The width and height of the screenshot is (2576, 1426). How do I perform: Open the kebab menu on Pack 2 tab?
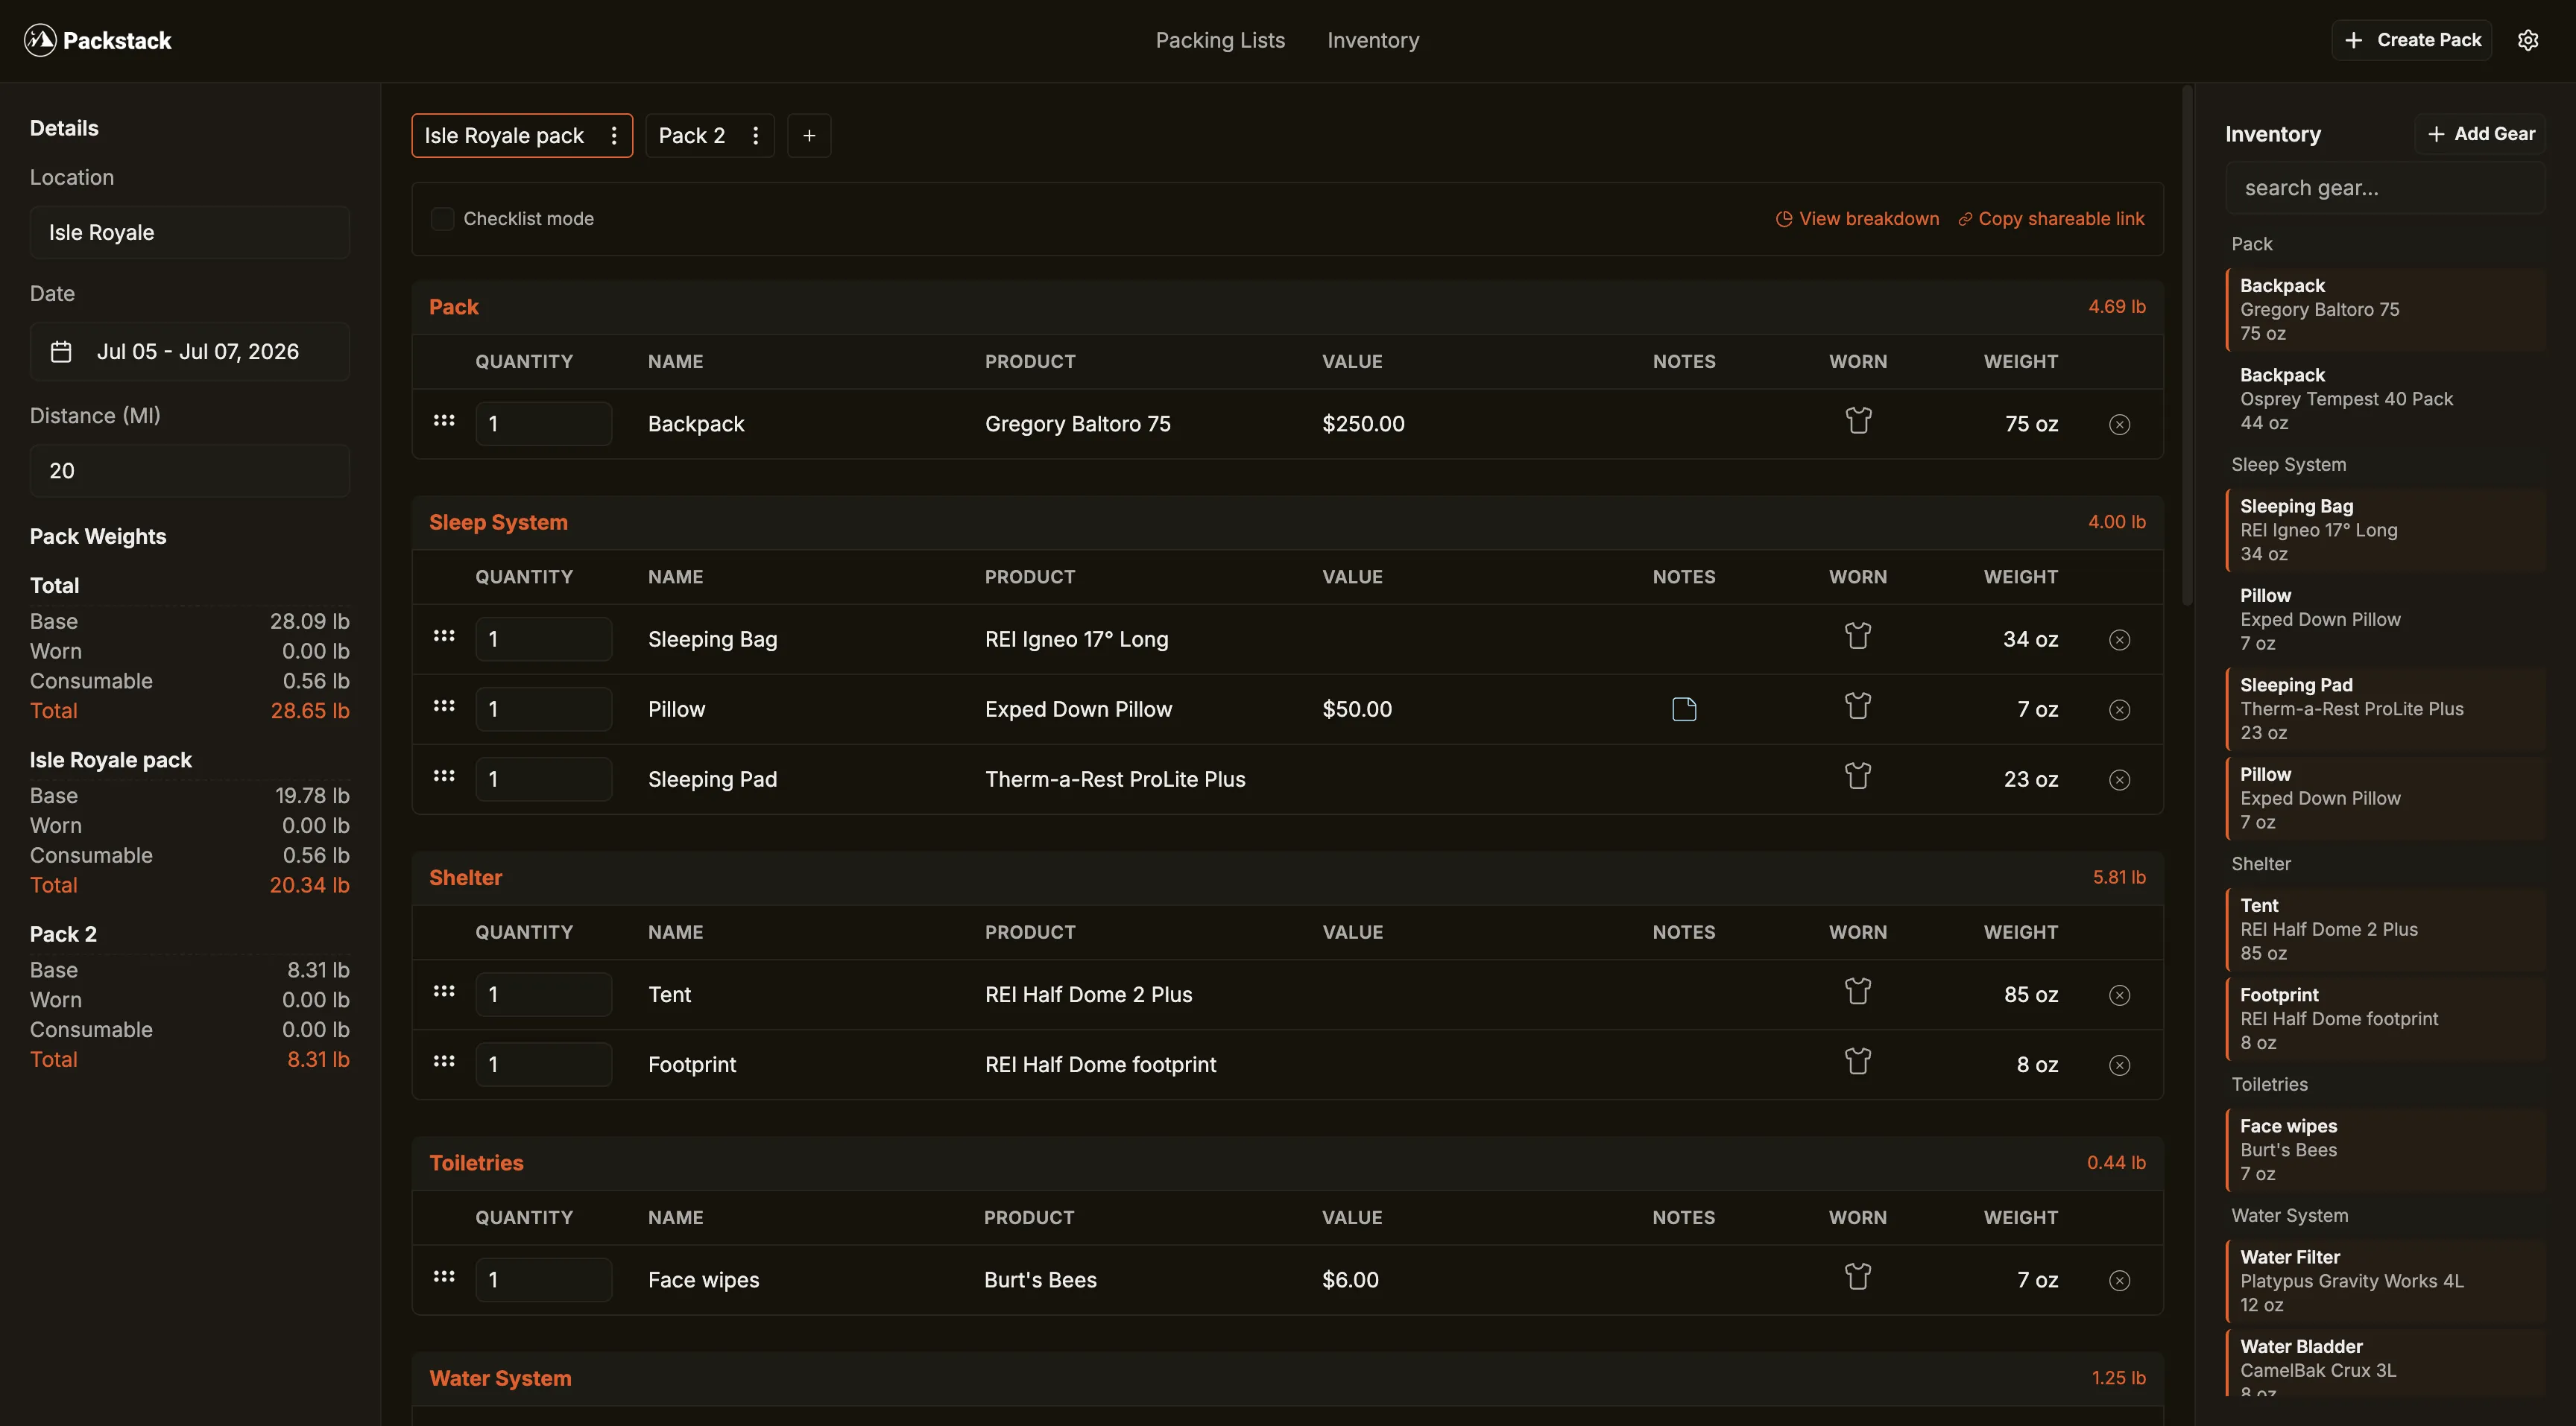pos(756,135)
